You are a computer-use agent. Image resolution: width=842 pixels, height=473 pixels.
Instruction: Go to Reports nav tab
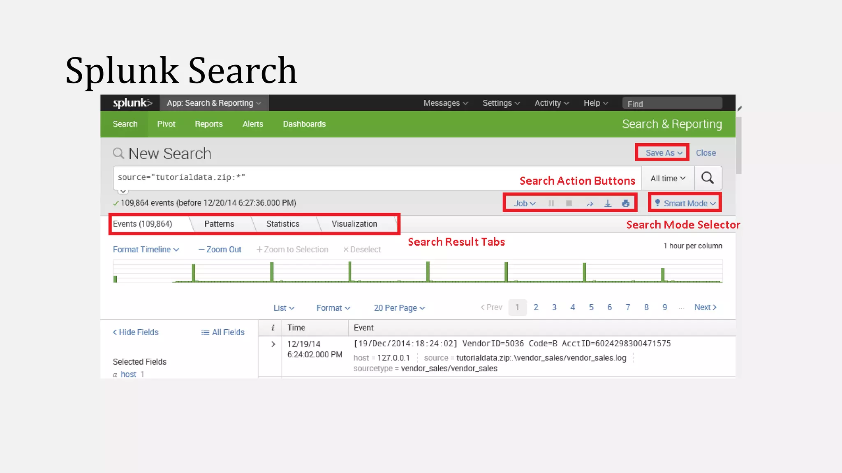[208, 124]
